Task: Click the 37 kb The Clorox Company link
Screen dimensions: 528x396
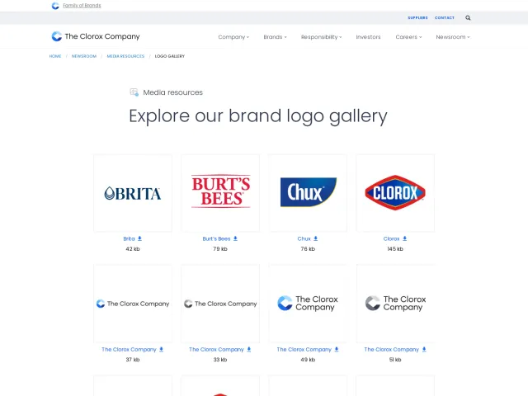Action: coord(129,350)
